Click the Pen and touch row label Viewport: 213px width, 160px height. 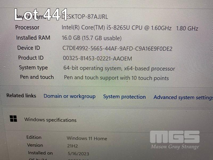37,77
